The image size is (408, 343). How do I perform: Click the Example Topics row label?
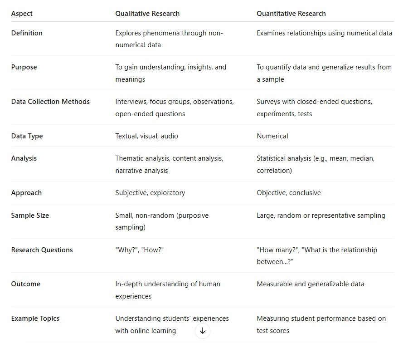click(x=35, y=318)
